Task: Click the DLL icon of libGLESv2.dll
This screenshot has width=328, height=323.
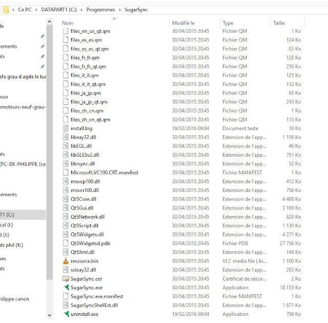Action: pos(66,155)
